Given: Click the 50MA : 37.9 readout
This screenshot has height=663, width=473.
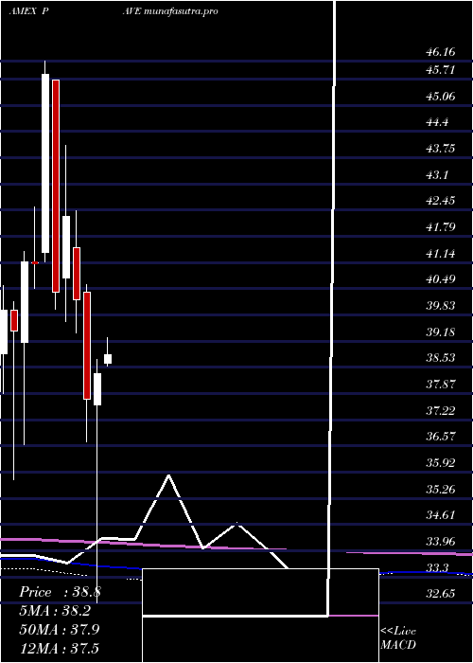Looking at the screenshot, I should (60, 630).
